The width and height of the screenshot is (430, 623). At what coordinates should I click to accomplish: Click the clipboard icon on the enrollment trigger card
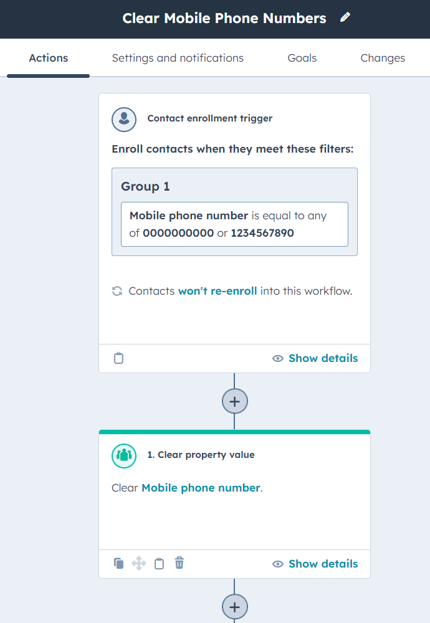(x=118, y=358)
